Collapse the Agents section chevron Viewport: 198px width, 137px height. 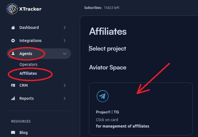pyautogui.click(x=65, y=54)
